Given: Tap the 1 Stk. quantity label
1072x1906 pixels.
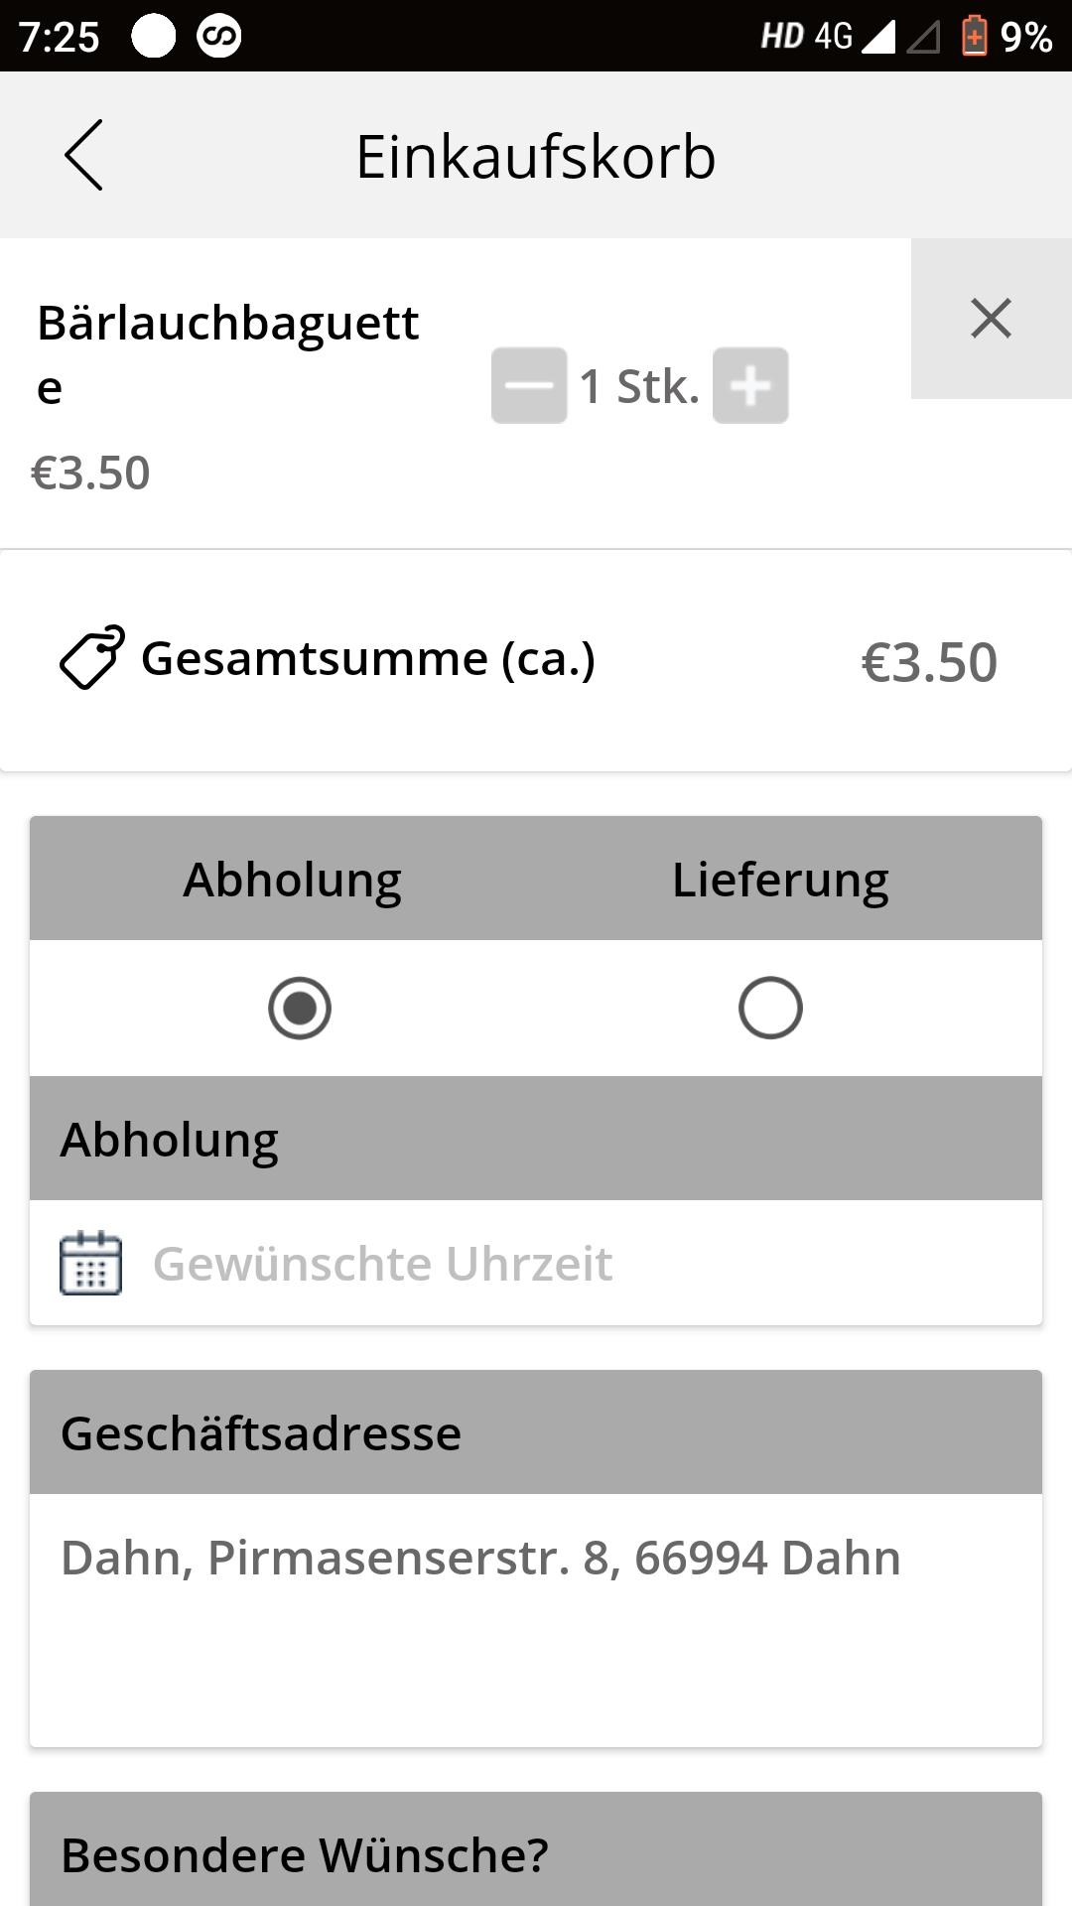Looking at the screenshot, I should (639, 386).
